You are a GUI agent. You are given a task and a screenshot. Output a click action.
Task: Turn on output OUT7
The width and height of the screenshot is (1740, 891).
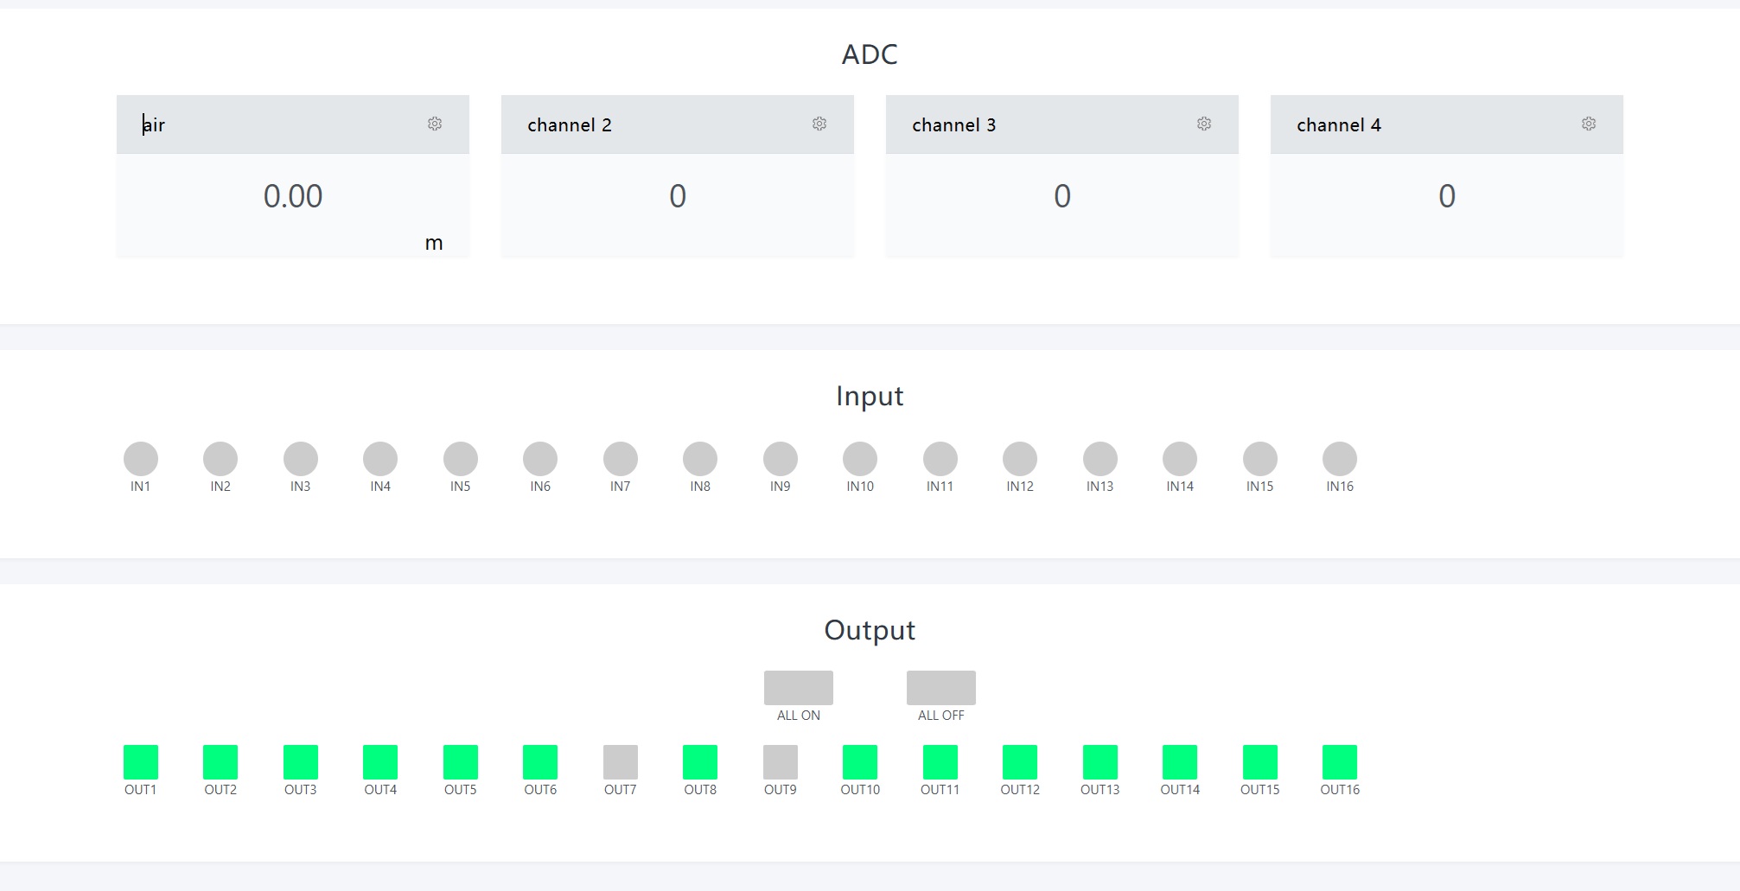621,762
